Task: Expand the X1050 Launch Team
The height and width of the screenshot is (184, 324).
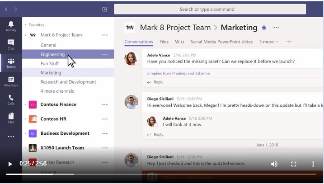Action: point(25,148)
